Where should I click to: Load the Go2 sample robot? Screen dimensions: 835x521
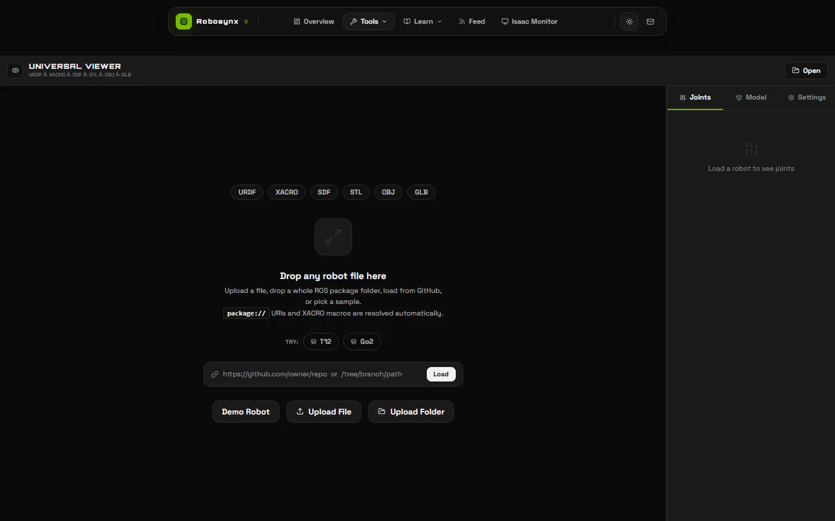362,342
